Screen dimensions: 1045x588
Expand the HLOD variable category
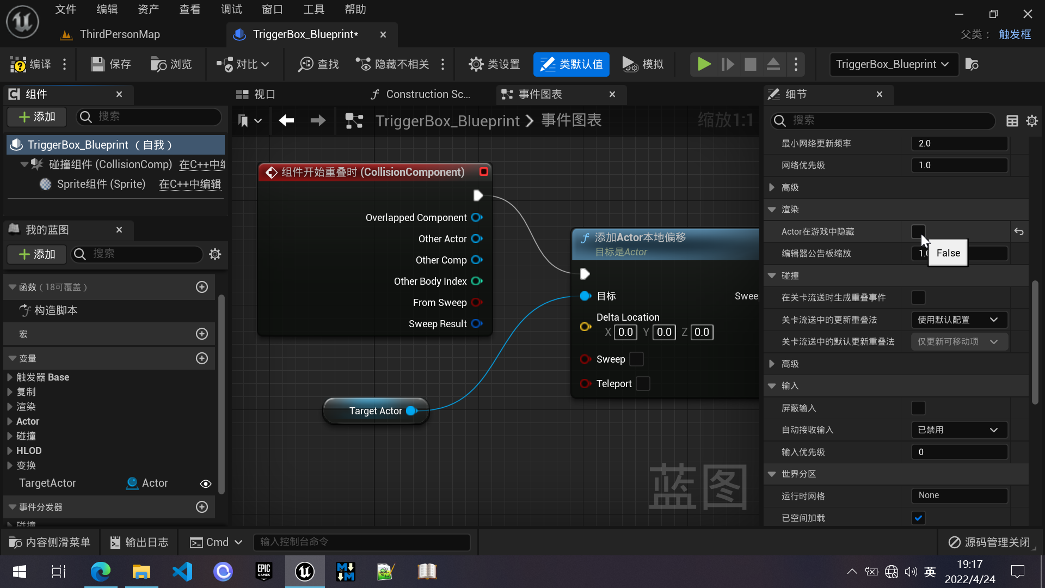pyautogui.click(x=10, y=451)
